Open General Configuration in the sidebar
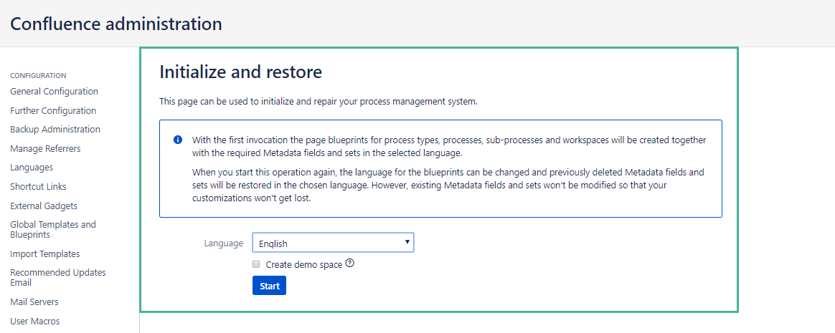 [54, 91]
